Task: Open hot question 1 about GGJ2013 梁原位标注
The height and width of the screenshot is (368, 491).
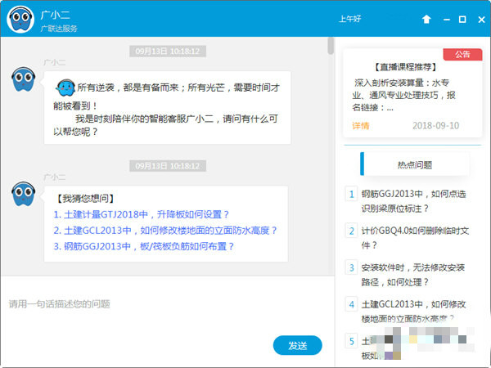Action: (x=413, y=202)
